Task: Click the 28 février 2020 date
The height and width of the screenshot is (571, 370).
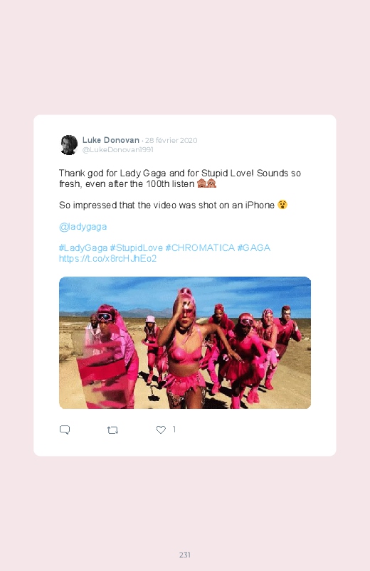Action: click(171, 141)
